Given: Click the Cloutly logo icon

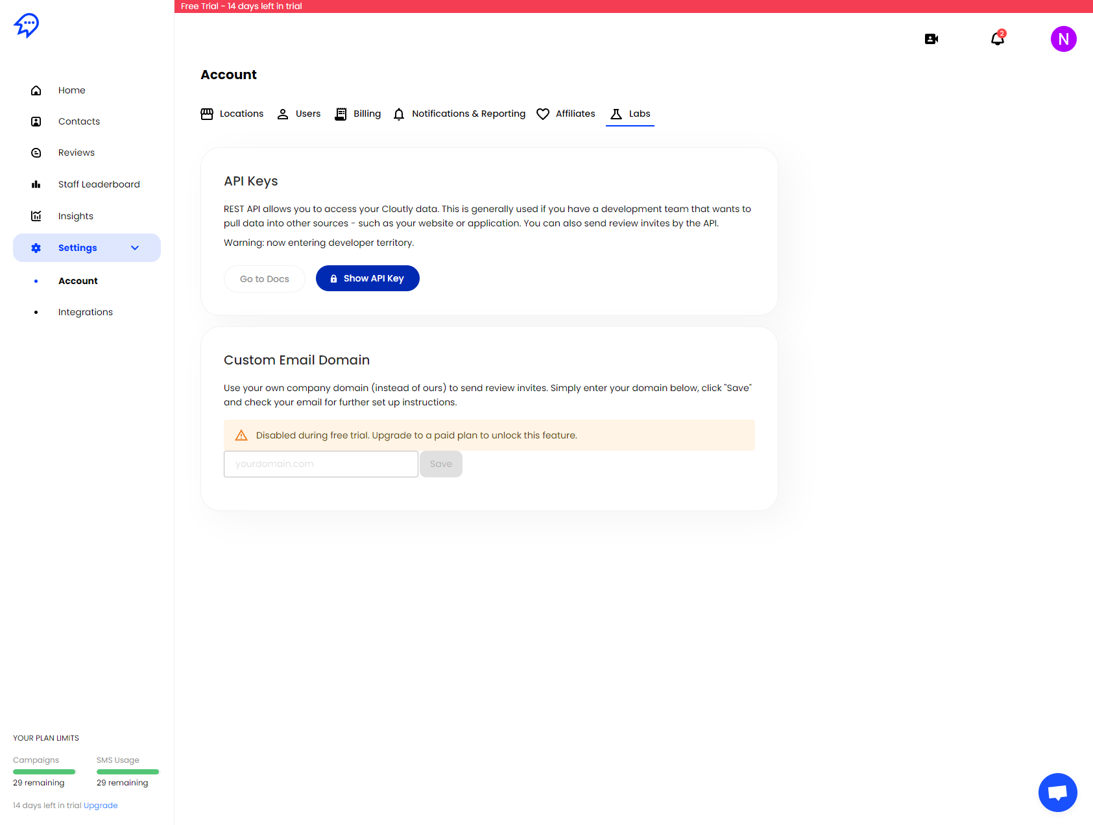Looking at the screenshot, I should [26, 26].
